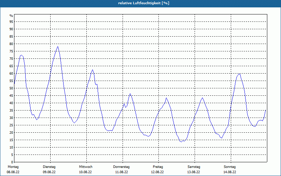Click the y-axis label '10'
281x176 pixels.
click(x=11, y=147)
